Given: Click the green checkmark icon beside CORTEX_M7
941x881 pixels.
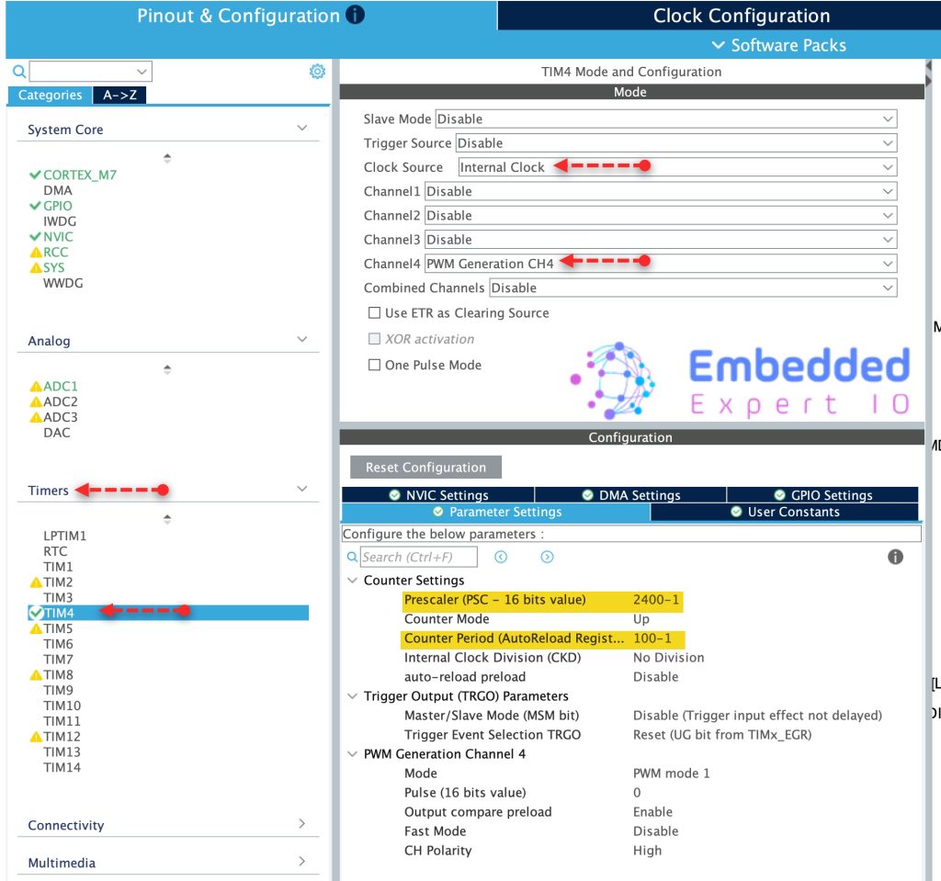Looking at the screenshot, I should (x=35, y=175).
